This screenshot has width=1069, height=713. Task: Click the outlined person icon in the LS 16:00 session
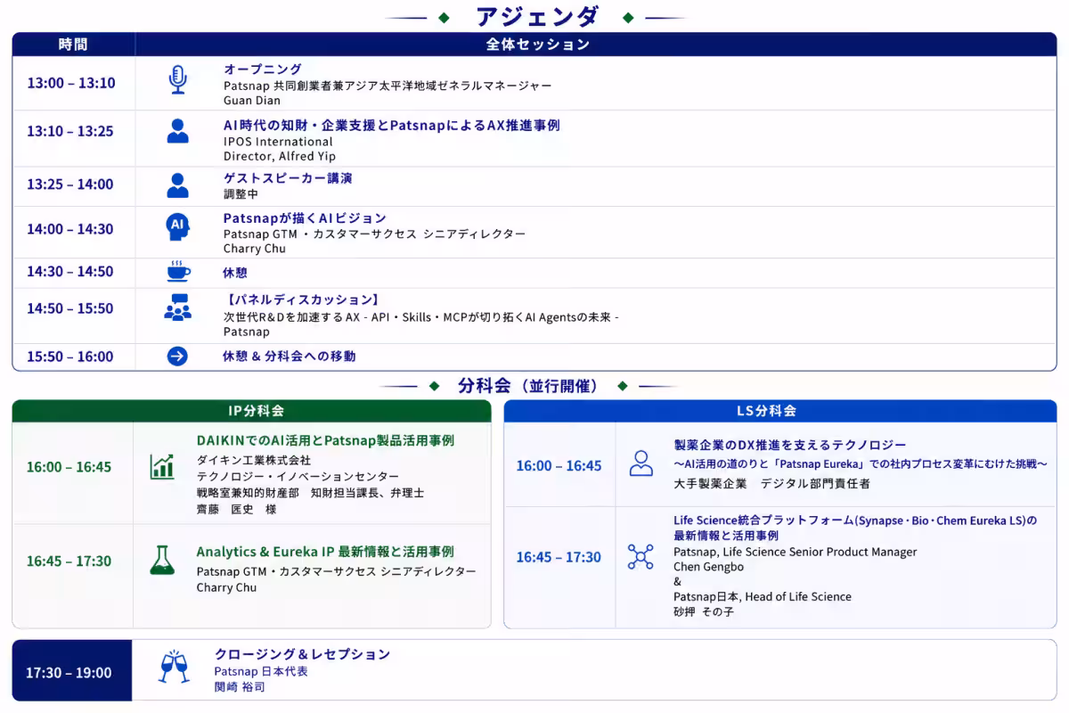coord(641,463)
